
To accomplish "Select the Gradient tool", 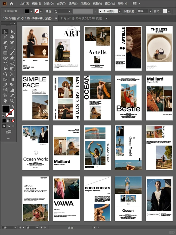I will click(x=12, y=80).
